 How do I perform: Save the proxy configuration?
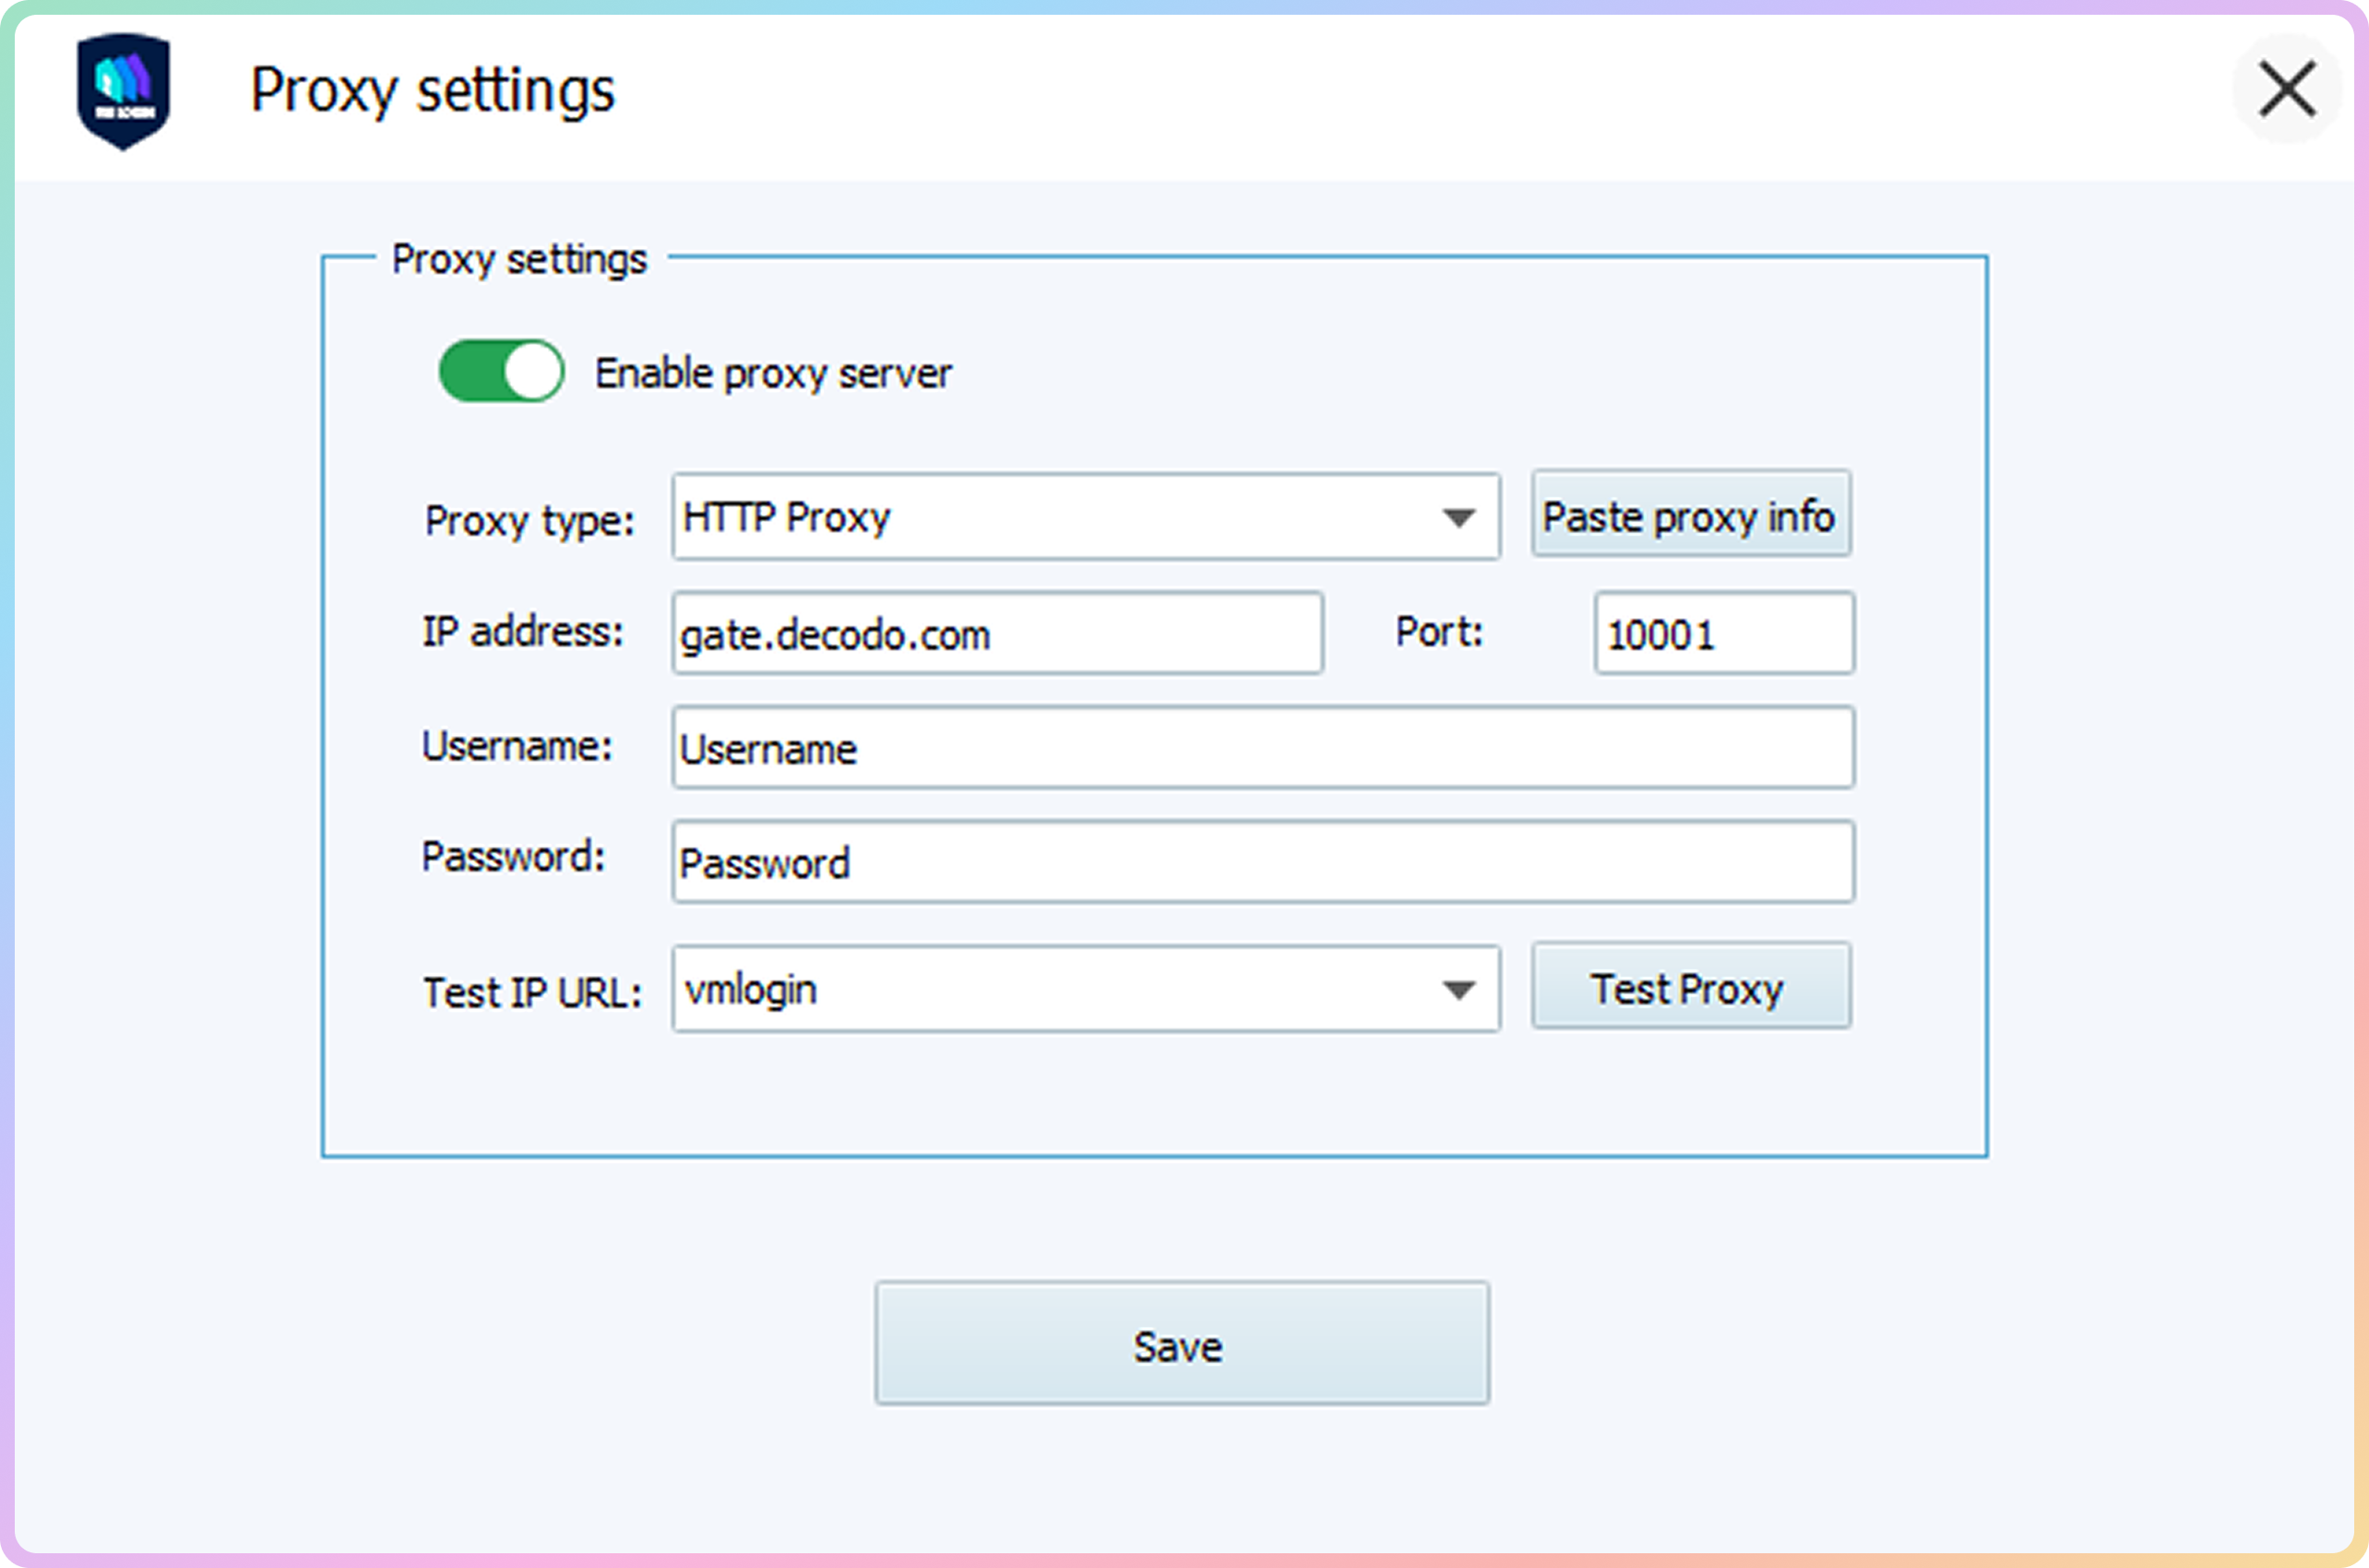(1181, 1343)
